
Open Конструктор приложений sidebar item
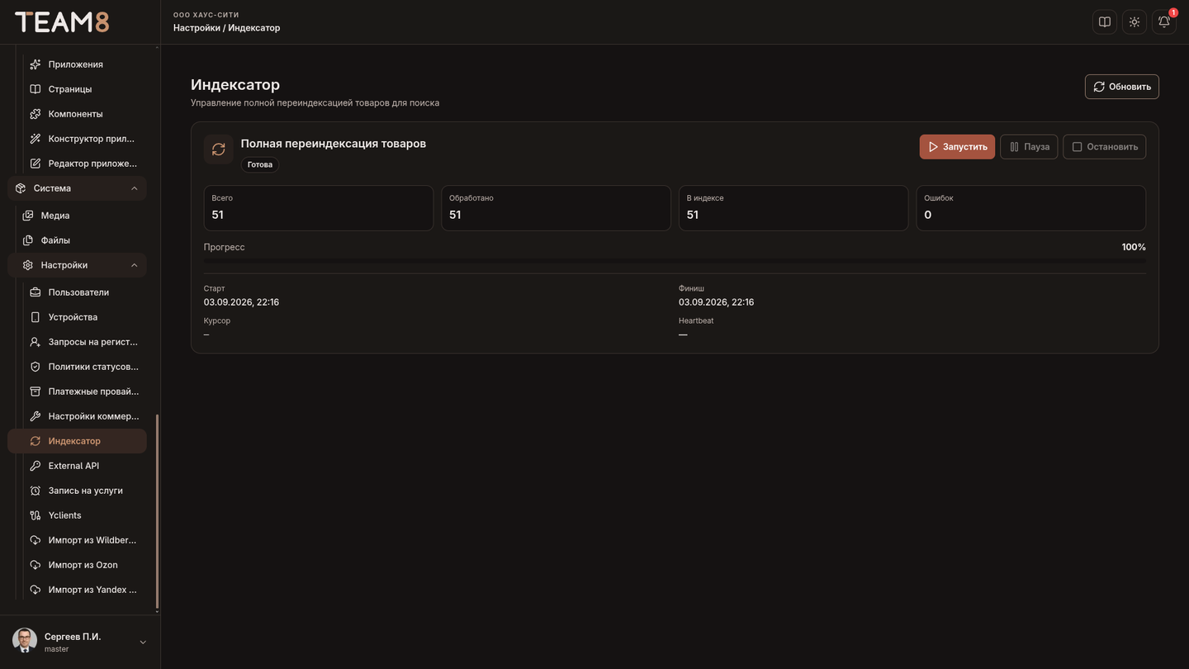tap(77, 139)
